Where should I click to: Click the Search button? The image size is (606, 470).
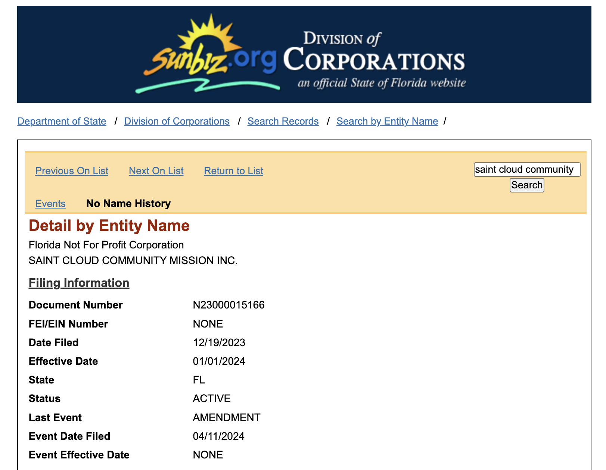click(x=527, y=185)
